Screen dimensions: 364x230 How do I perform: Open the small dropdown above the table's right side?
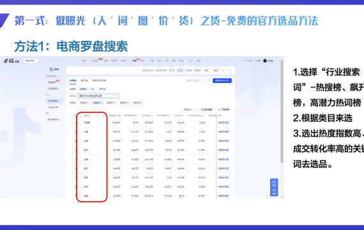pos(190,109)
